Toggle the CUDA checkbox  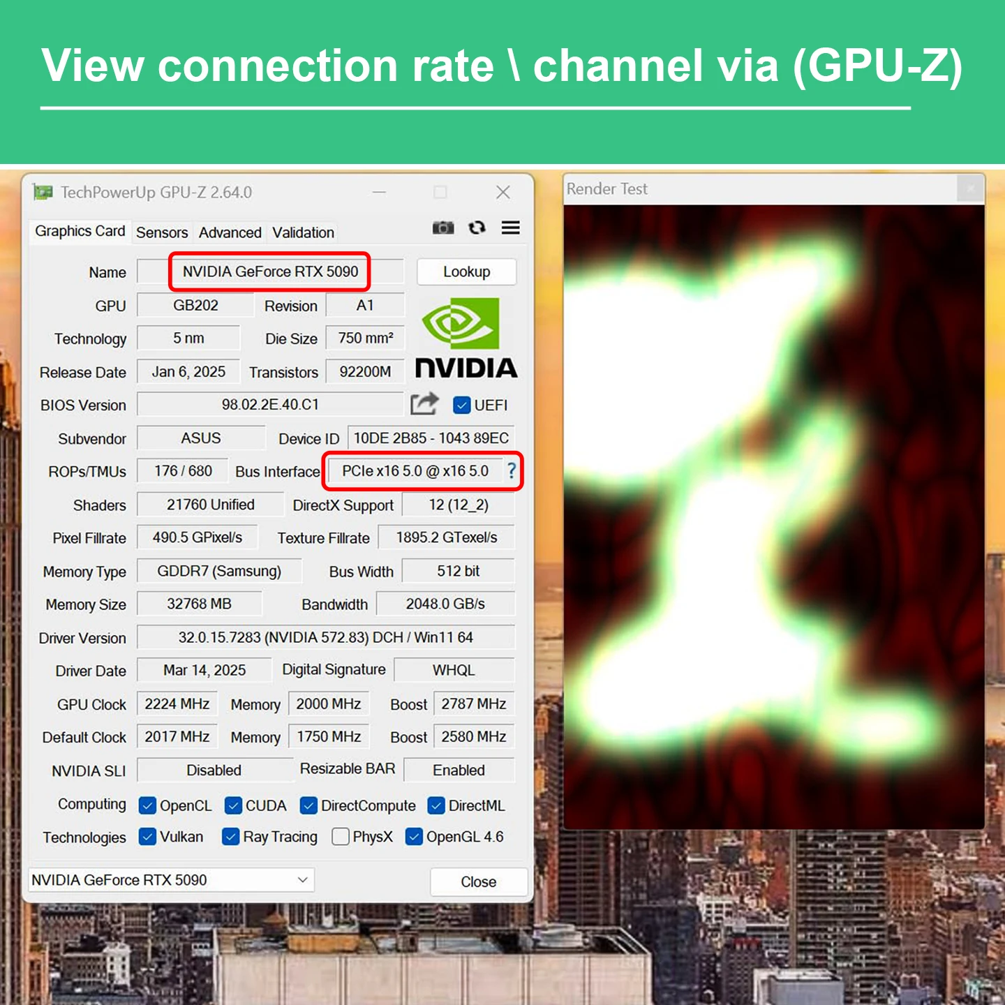[x=233, y=805]
